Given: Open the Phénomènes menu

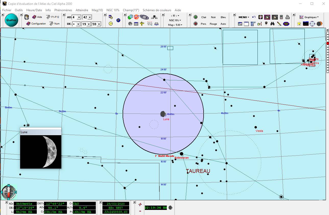Looking at the screenshot, I should pyautogui.click(x=63, y=10).
